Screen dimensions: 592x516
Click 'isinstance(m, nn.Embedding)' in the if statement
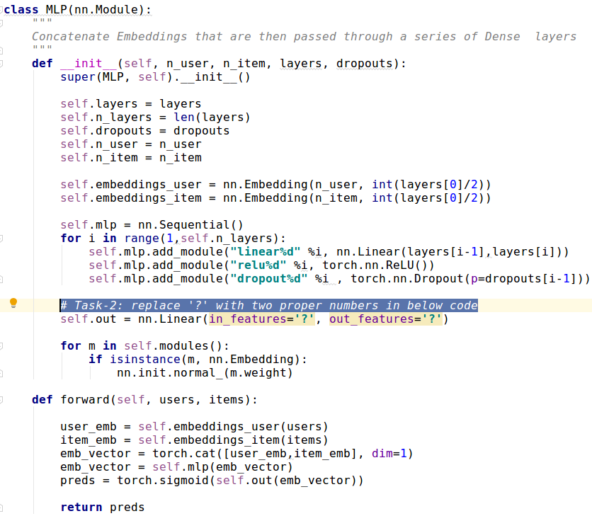tap(205, 360)
